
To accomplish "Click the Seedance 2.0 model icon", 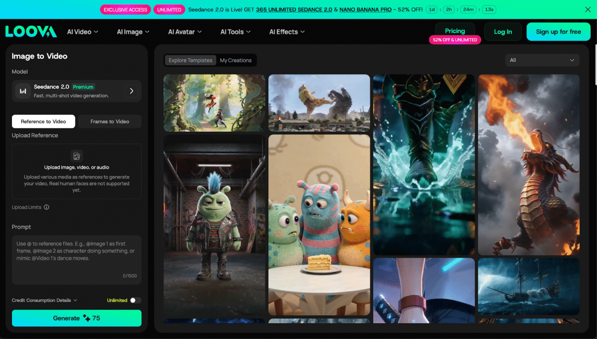I will click(23, 91).
